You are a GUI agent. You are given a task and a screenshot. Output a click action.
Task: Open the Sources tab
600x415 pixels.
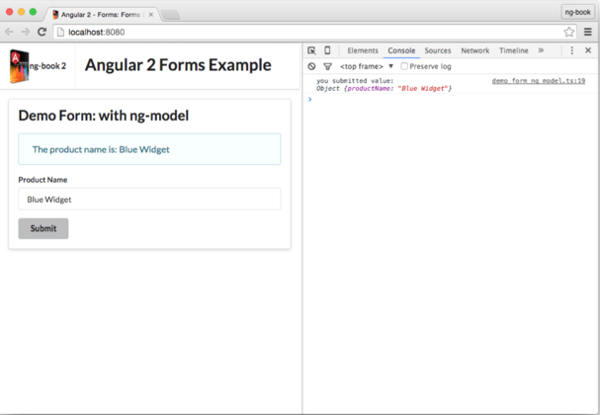(438, 50)
